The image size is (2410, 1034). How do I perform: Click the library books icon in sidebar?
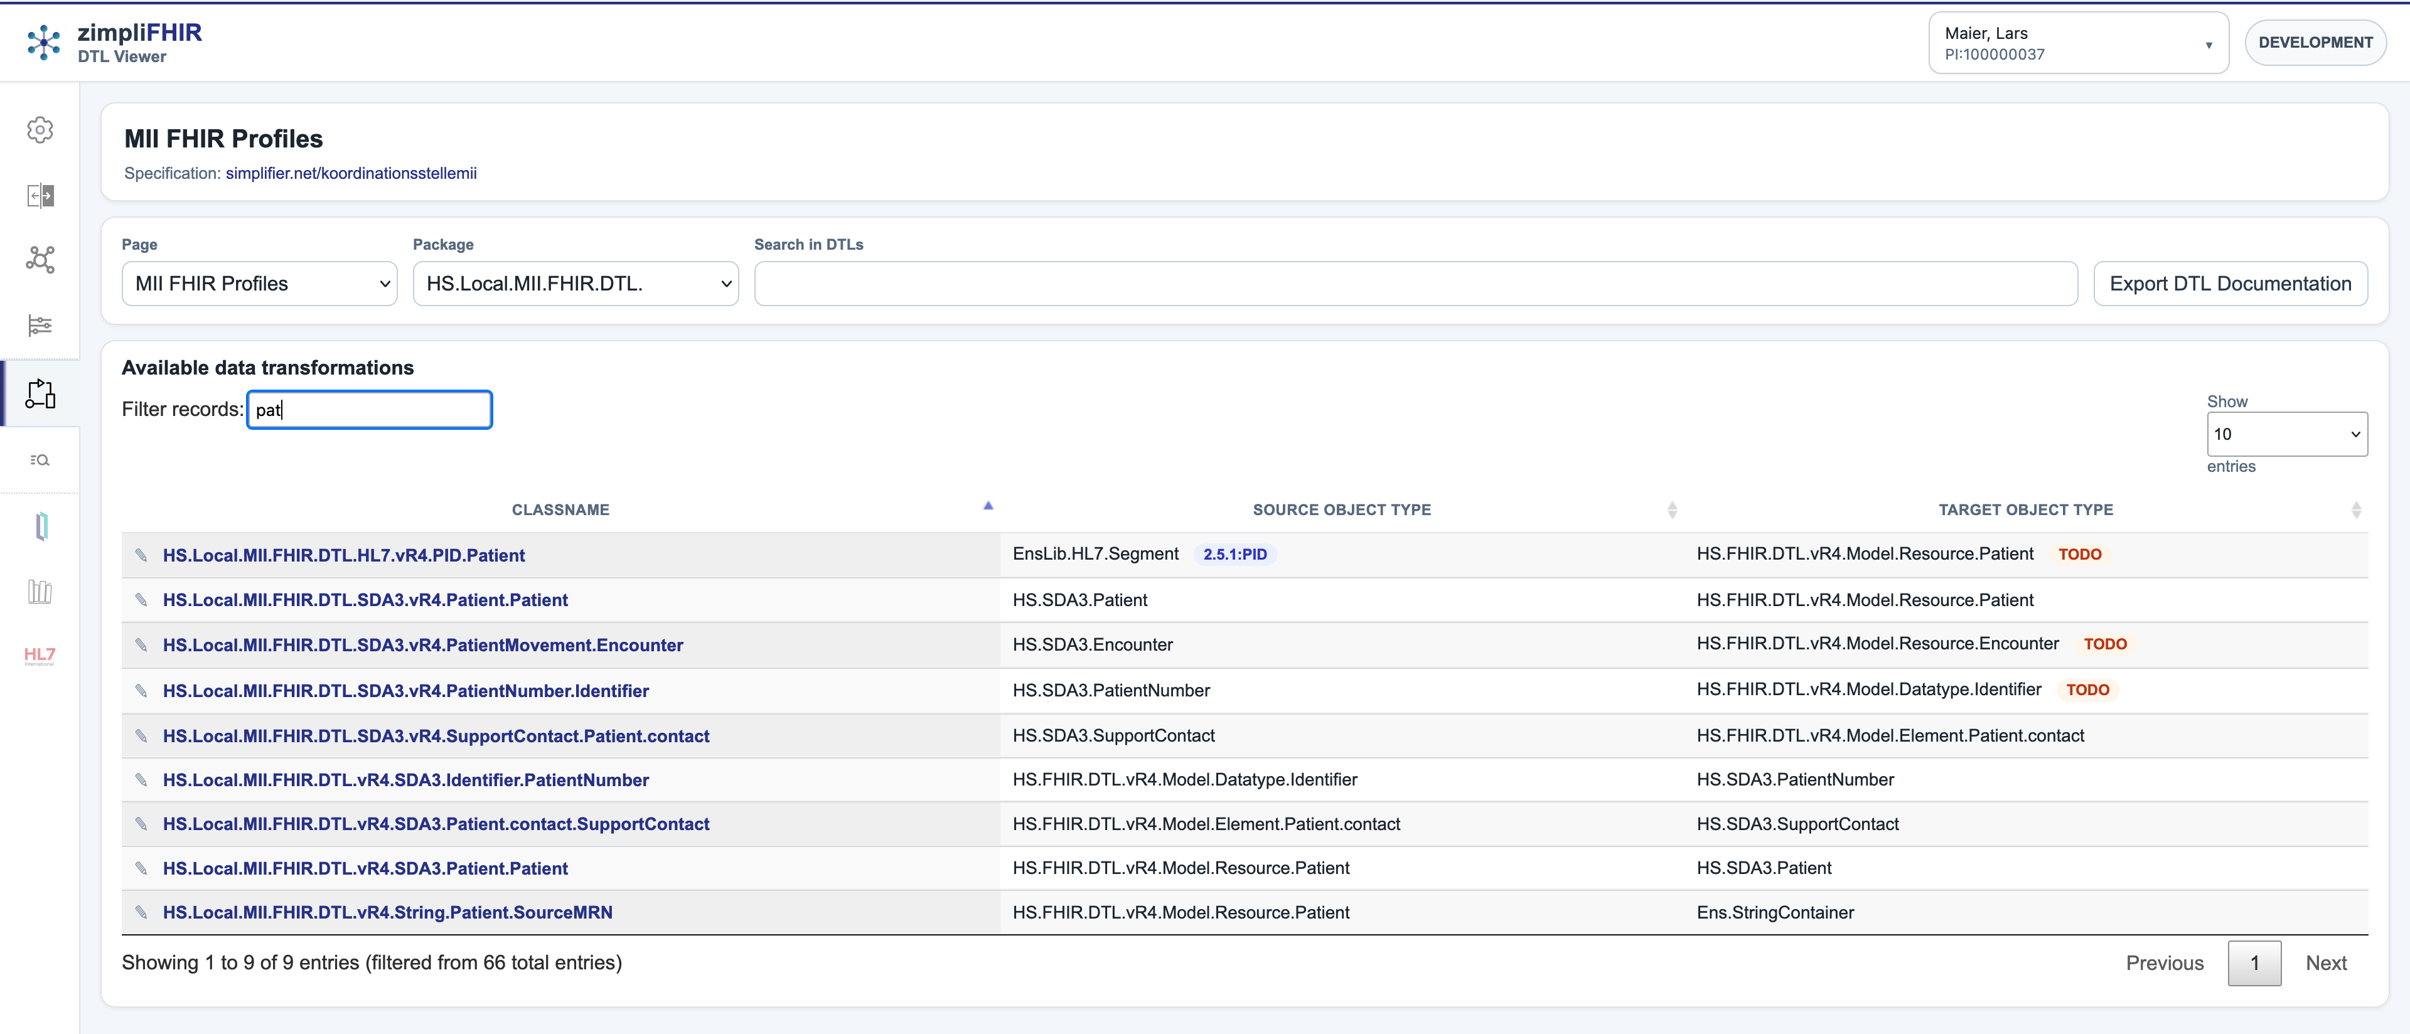(40, 591)
